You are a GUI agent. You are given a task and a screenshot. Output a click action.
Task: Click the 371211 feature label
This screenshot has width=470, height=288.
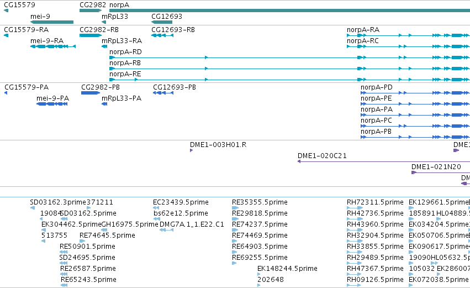coord(100,202)
